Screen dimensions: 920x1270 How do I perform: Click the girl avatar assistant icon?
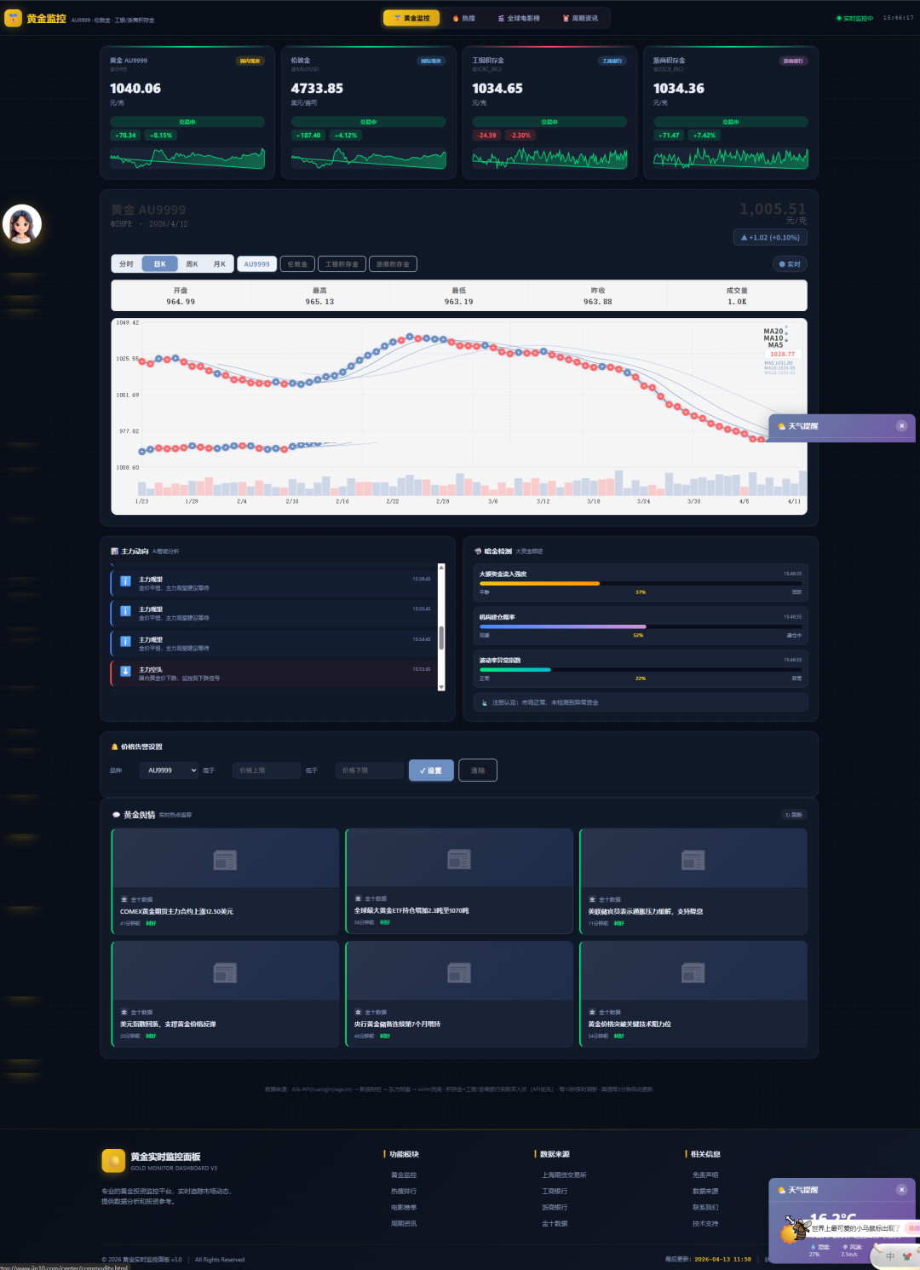22,225
